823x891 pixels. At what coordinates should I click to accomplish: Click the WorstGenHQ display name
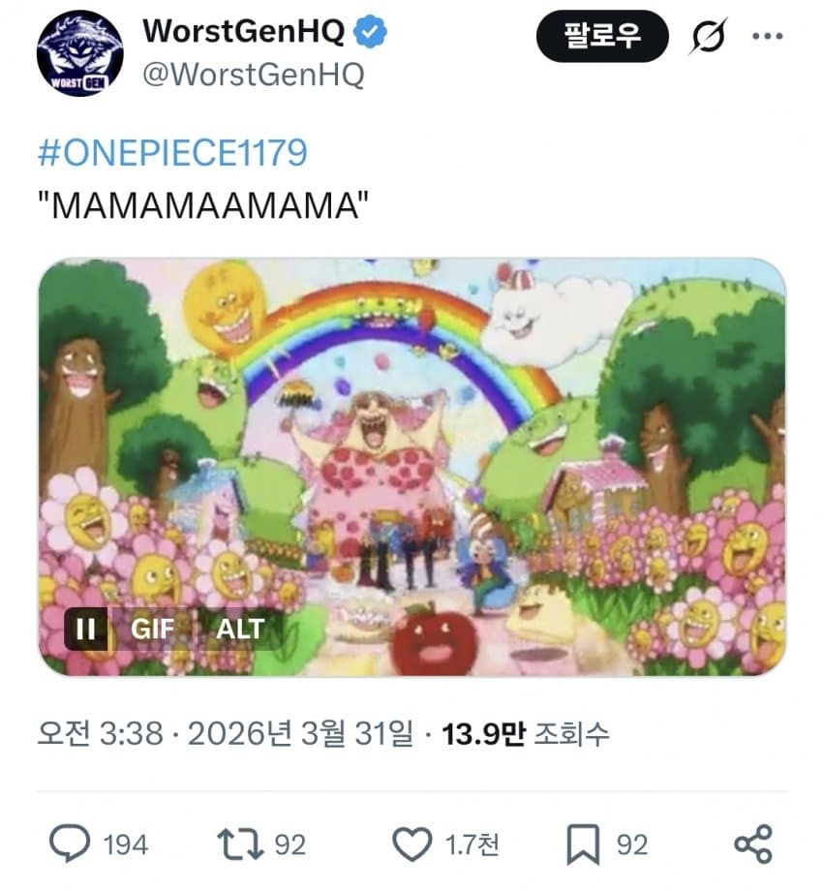243,32
